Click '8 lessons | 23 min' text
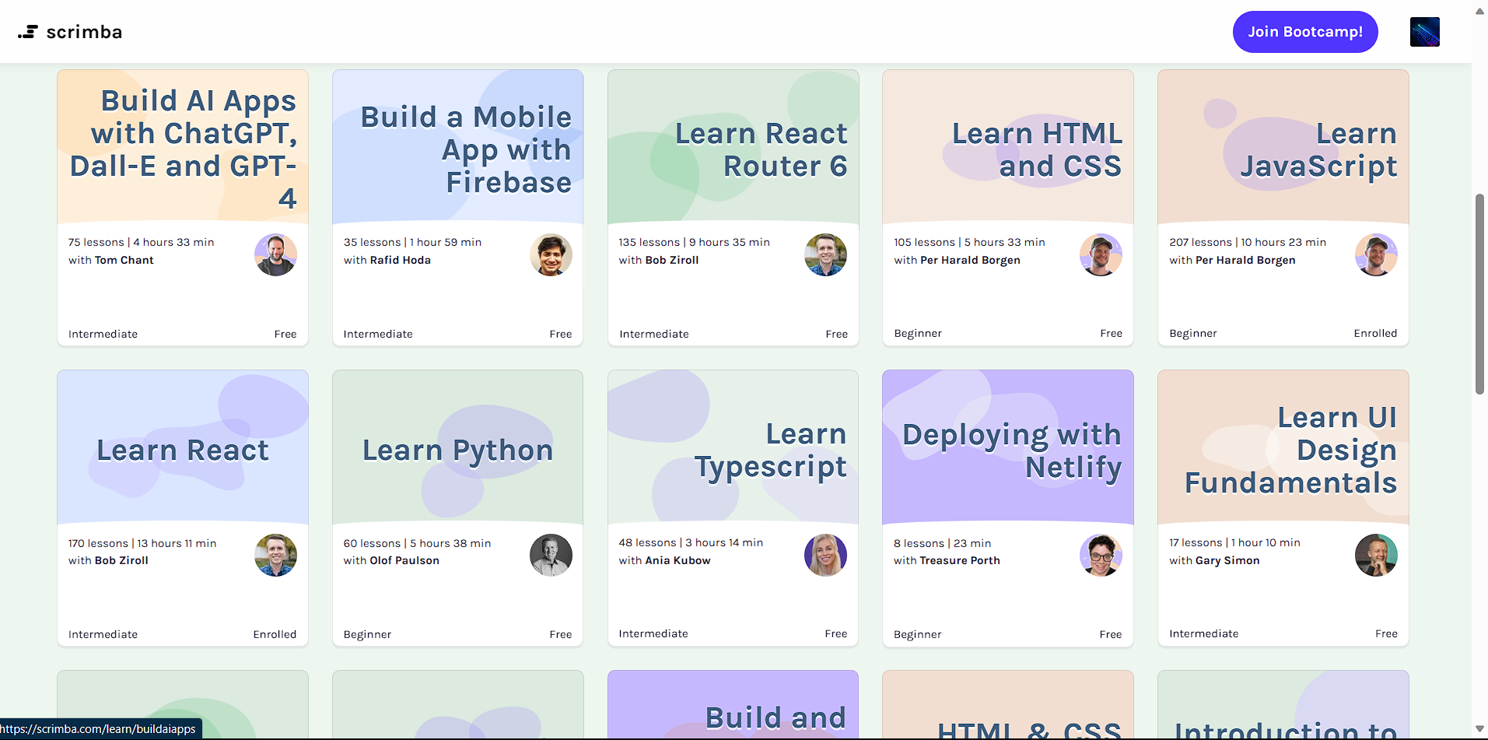Image resolution: width=1488 pixels, height=740 pixels. click(942, 543)
